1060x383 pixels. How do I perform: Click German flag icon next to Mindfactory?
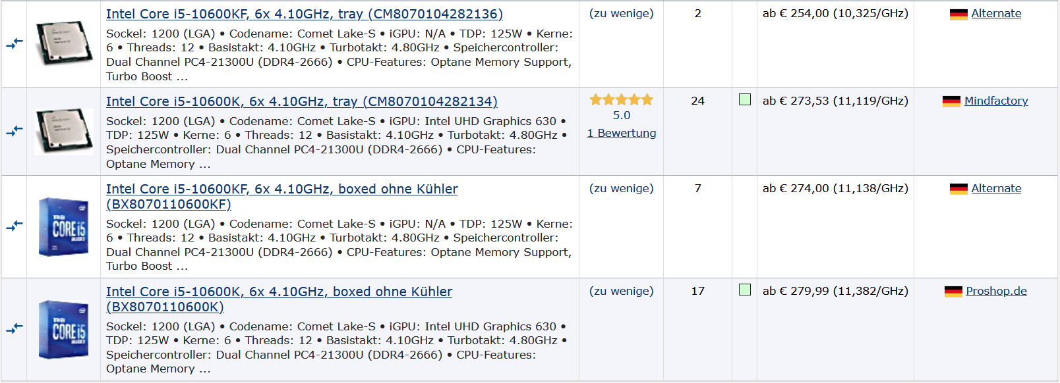point(951,101)
